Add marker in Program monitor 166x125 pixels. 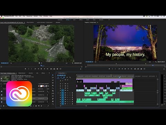[109, 69]
